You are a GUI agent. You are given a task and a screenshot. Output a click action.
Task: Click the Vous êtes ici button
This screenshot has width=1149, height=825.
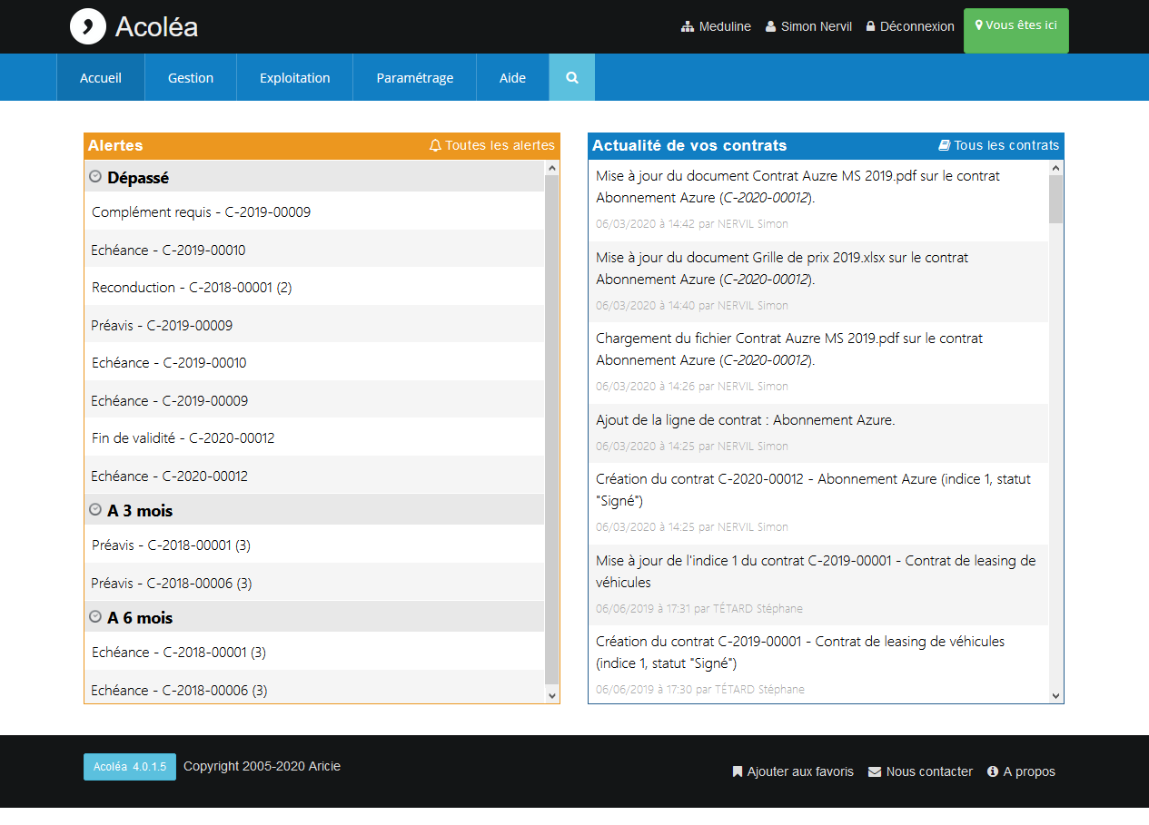[x=1016, y=31]
